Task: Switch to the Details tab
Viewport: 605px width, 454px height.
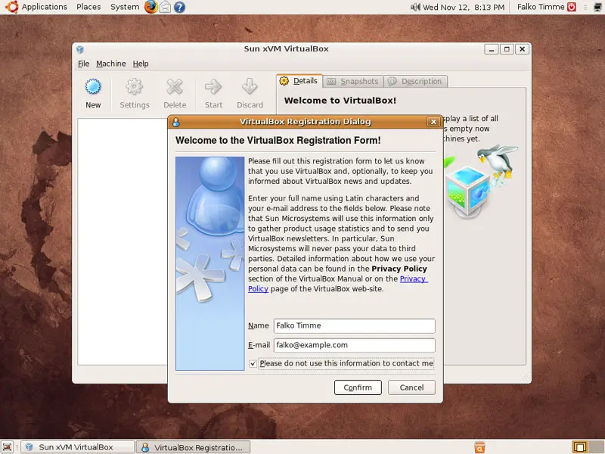Action: point(299,81)
